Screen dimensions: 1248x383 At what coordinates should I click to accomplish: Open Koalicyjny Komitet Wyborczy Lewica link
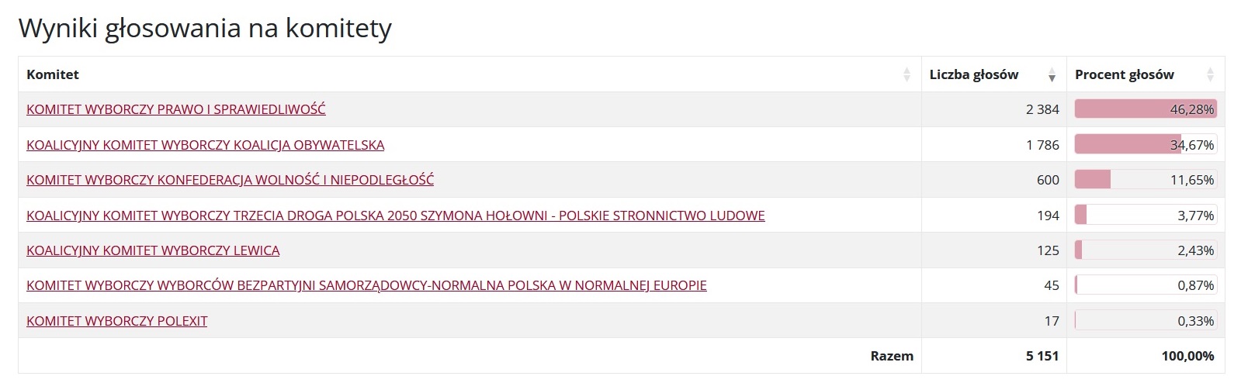[x=153, y=250]
